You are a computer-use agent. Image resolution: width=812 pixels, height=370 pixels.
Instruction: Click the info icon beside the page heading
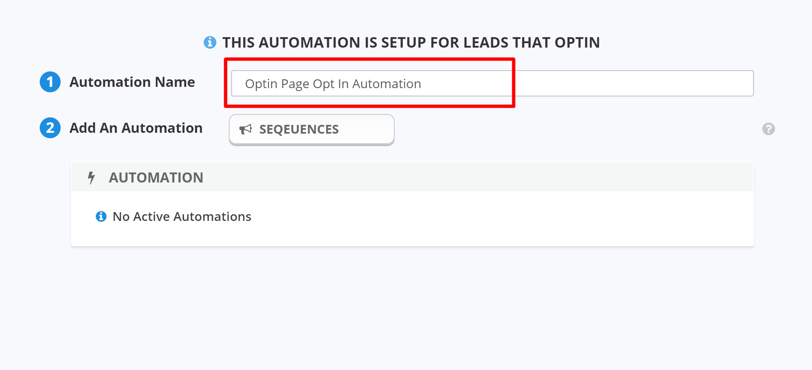click(x=210, y=43)
